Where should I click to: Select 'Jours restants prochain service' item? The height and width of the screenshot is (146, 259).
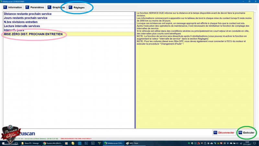[26, 18]
